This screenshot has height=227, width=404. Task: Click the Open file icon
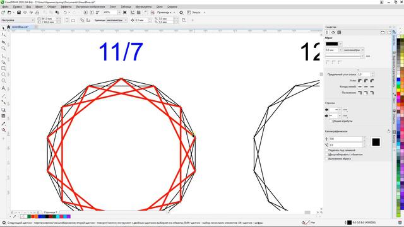point(9,13)
